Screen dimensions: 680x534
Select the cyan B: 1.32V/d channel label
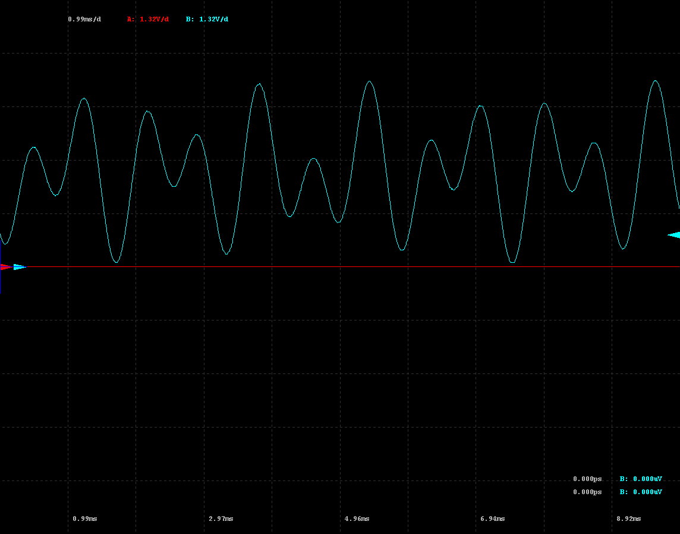[x=207, y=19]
